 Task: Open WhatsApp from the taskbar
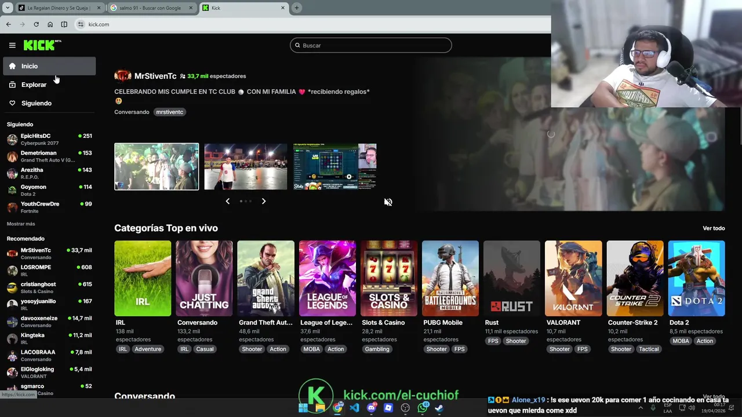pyautogui.click(x=423, y=408)
